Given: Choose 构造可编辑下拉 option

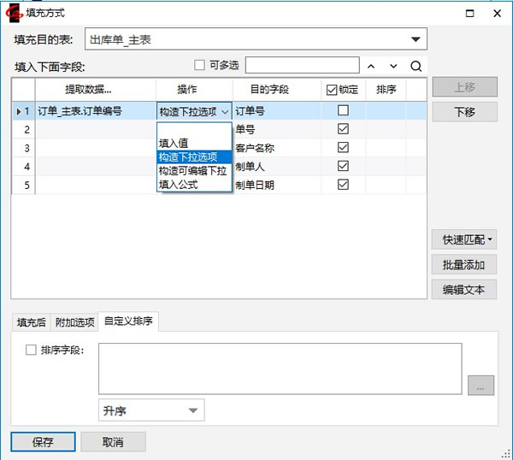Looking at the screenshot, I should point(192,170).
